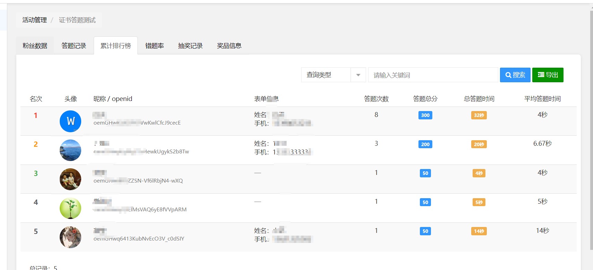The image size is (593, 270).
Task: Open the 粉丝数据 tab
Action: [x=35, y=45]
